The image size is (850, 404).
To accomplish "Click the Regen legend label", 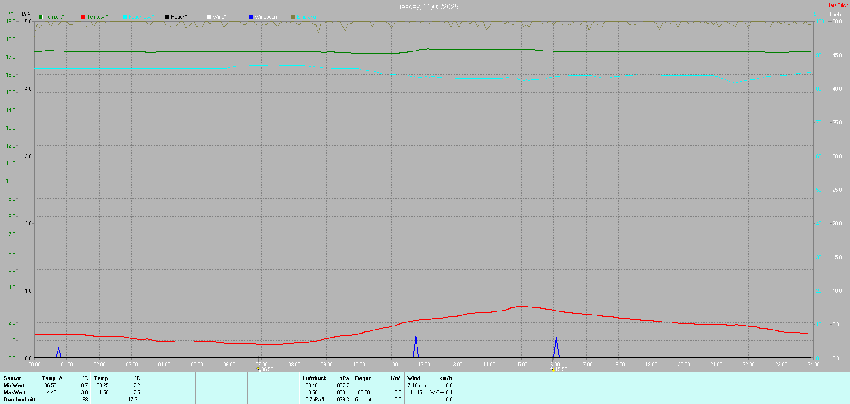I will 179,17.
